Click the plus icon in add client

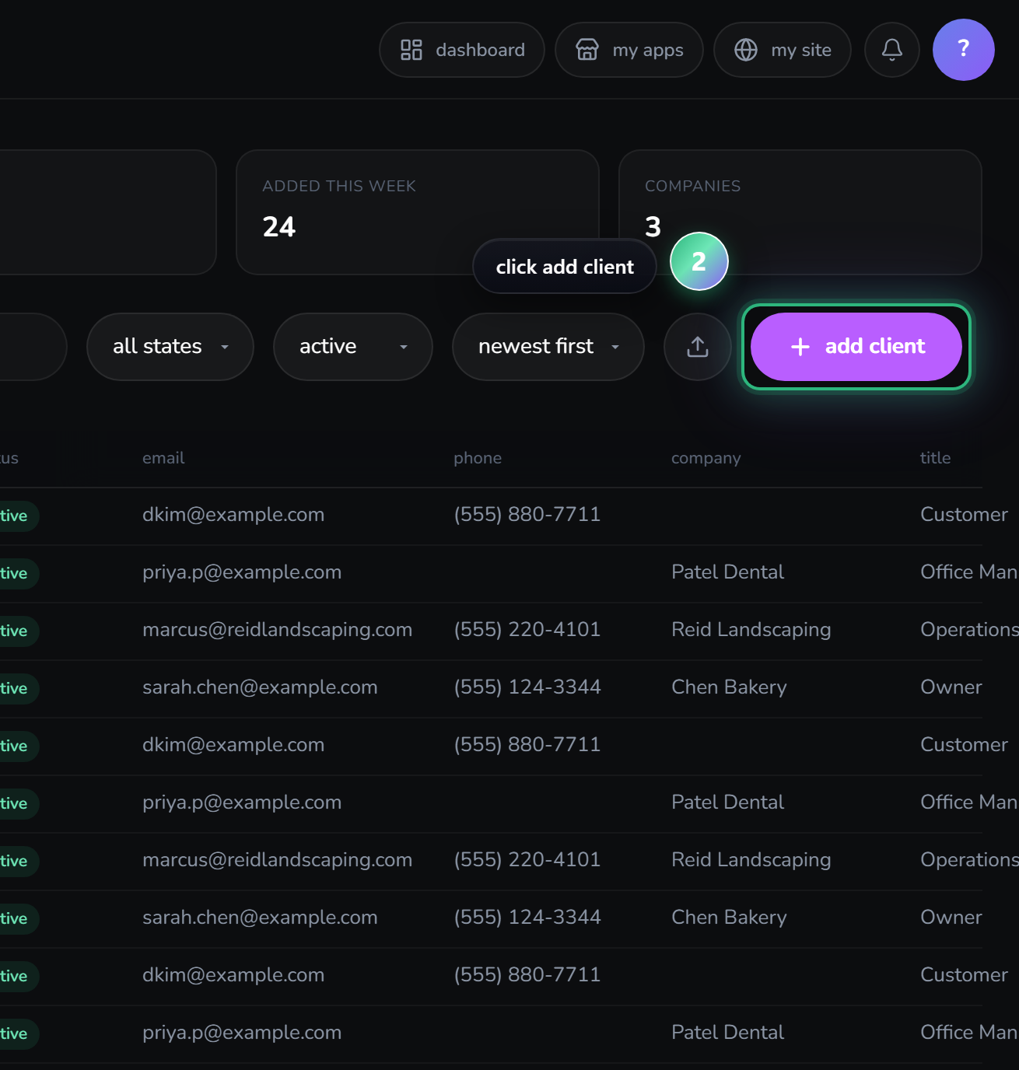click(x=800, y=347)
